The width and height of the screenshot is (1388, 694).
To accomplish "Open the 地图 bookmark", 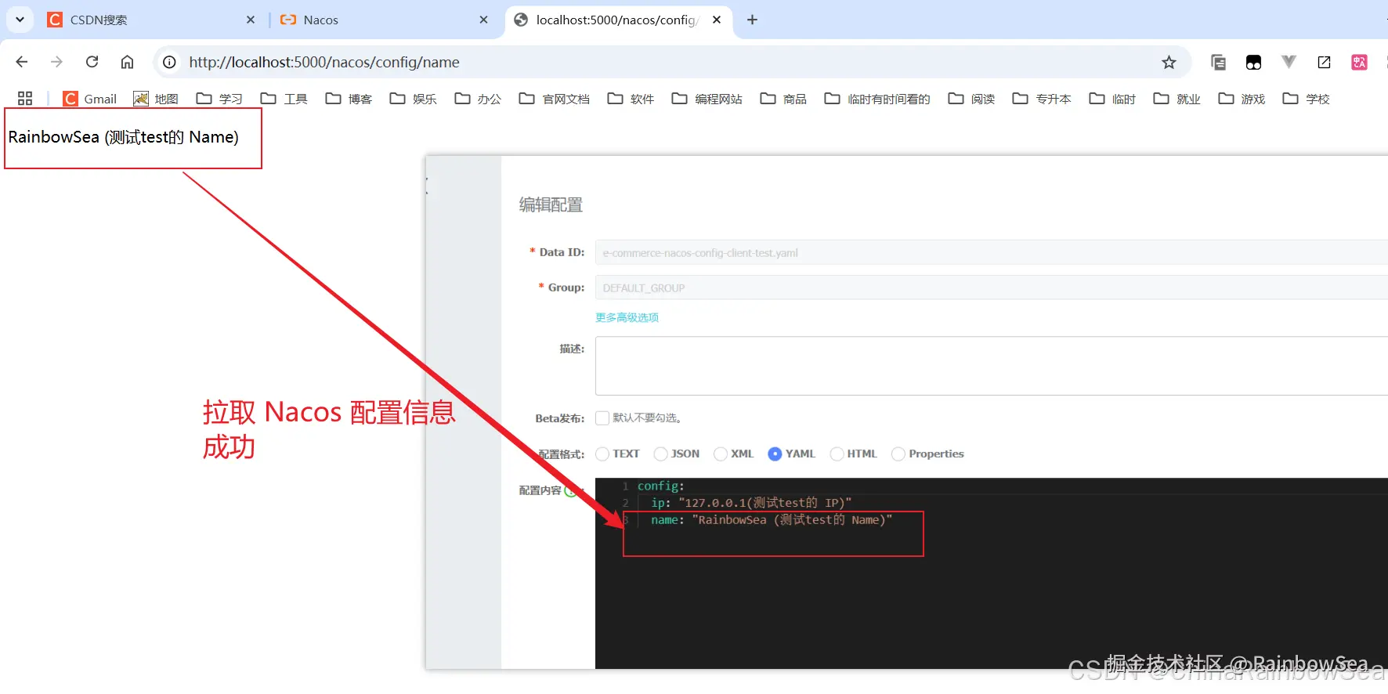I will pyautogui.click(x=156, y=99).
